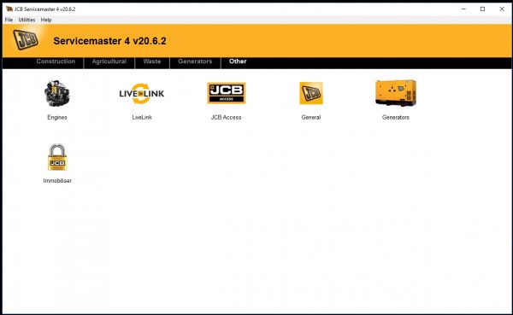The width and height of the screenshot is (513, 315).
Task: Click the General label text
Action: point(311,117)
